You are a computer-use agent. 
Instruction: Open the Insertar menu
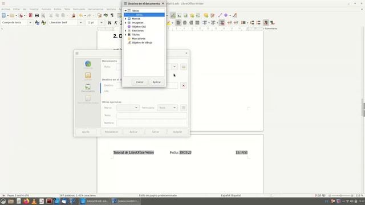(34, 9)
